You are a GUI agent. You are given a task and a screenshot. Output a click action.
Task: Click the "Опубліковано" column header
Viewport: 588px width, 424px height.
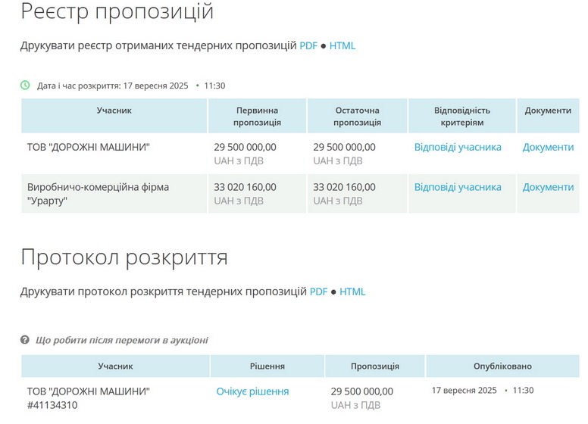click(502, 366)
